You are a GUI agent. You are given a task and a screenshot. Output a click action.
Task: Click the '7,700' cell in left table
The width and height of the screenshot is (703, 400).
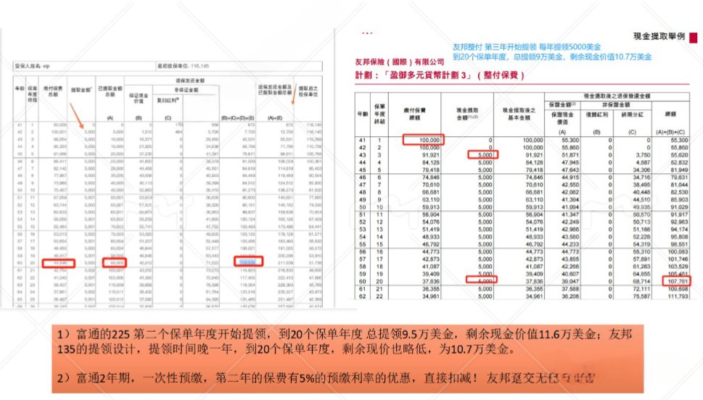[250, 132]
